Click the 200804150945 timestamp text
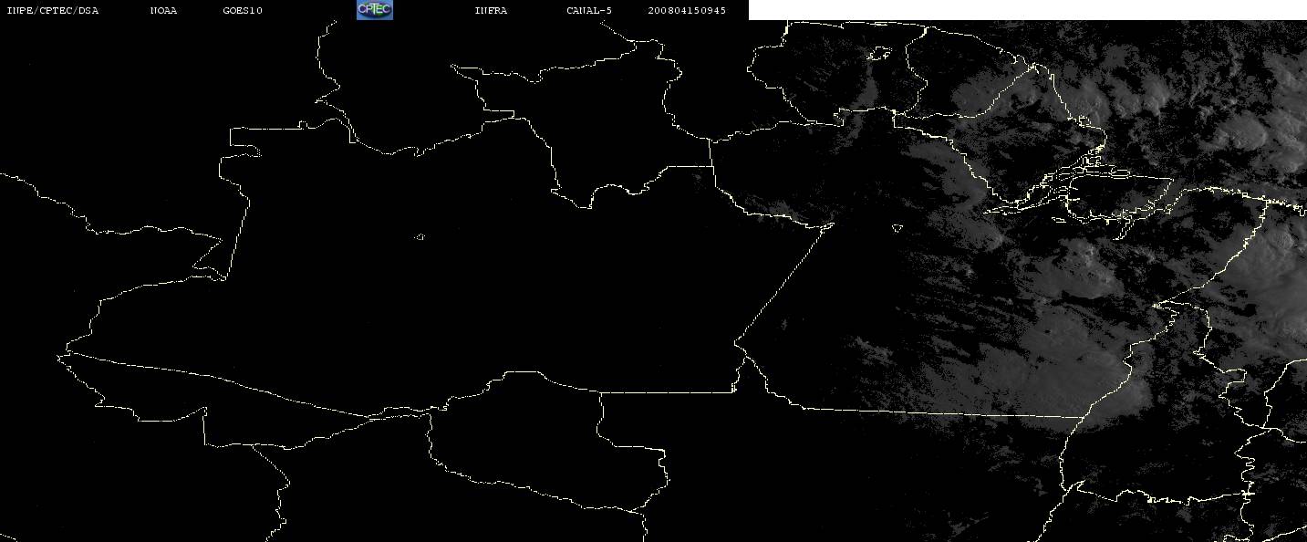The image size is (1307, 542). click(x=687, y=11)
